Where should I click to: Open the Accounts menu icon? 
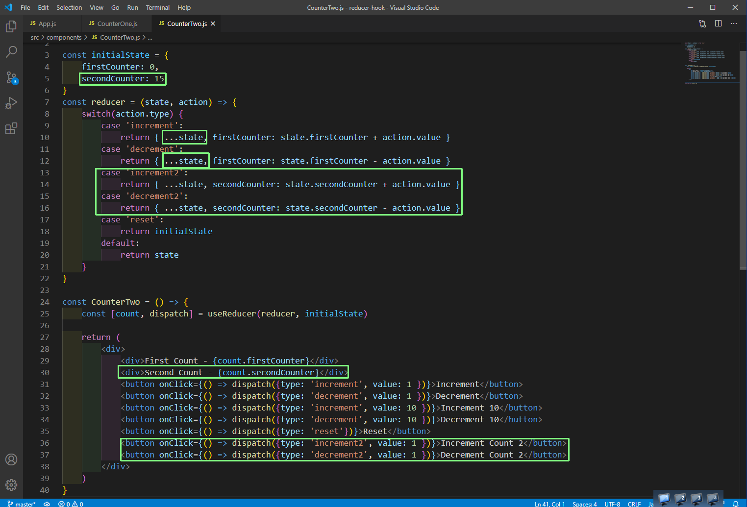11,459
